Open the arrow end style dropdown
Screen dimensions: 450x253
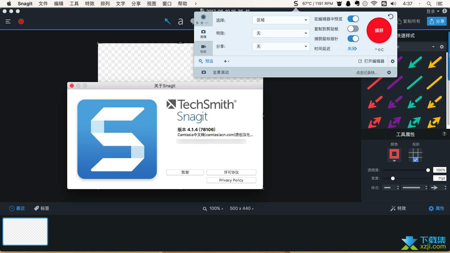point(438,187)
